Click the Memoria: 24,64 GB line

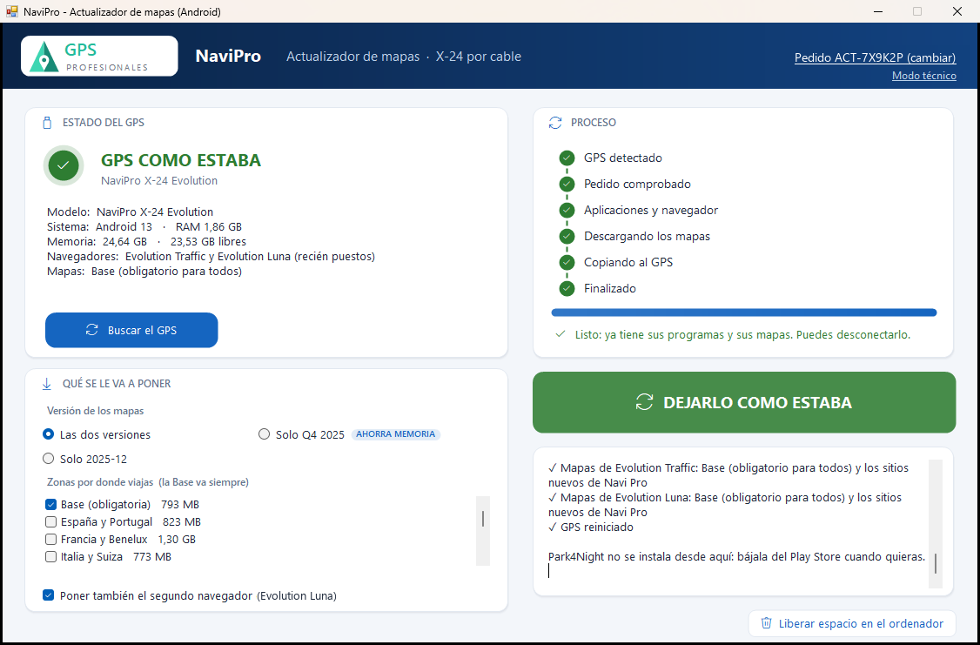(x=146, y=242)
